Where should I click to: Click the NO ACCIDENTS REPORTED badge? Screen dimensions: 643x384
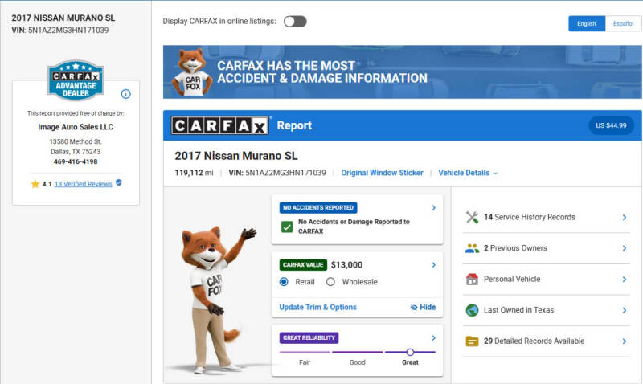318,208
